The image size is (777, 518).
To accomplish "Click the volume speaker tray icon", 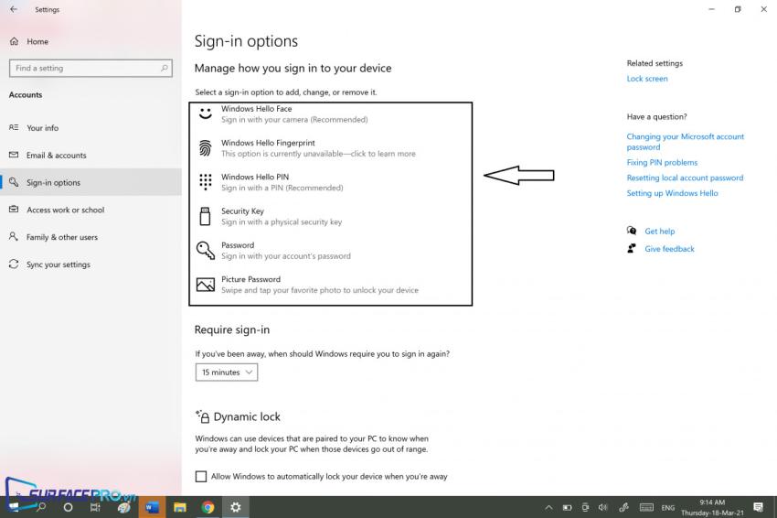I will (602, 508).
